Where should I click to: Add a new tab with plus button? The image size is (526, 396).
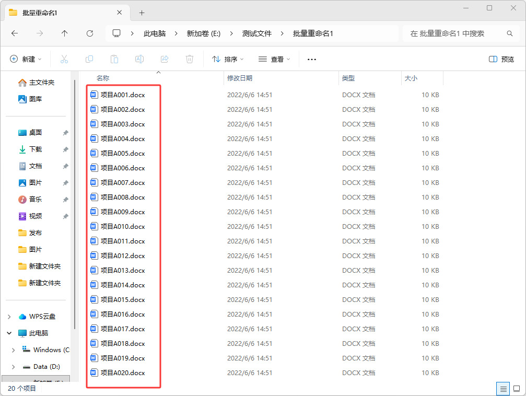142,13
